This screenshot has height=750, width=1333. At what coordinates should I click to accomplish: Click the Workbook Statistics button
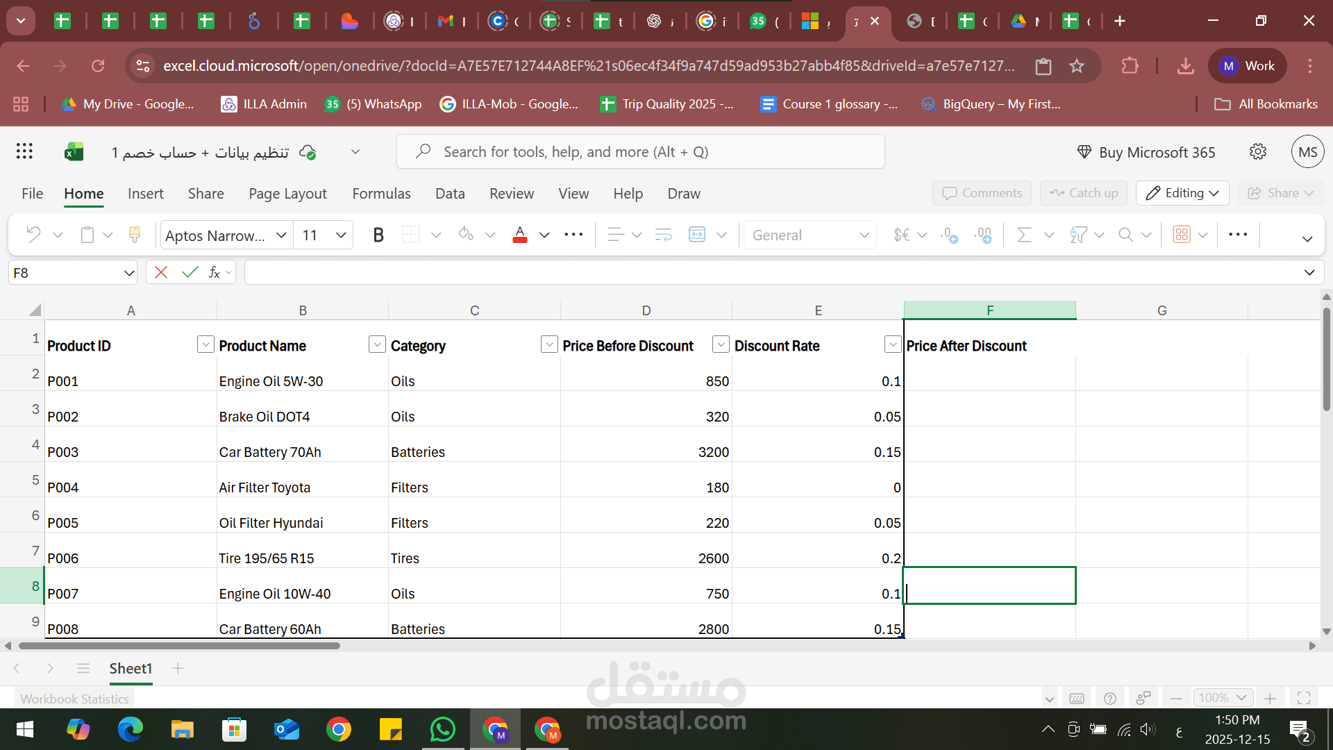point(75,699)
